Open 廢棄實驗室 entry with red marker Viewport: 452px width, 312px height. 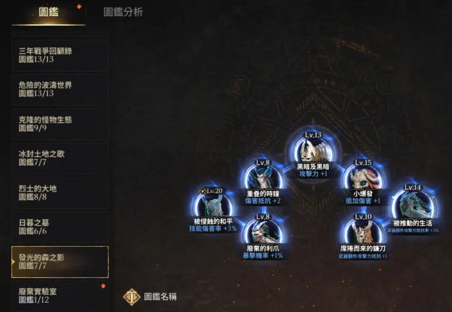pyautogui.click(x=60, y=296)
